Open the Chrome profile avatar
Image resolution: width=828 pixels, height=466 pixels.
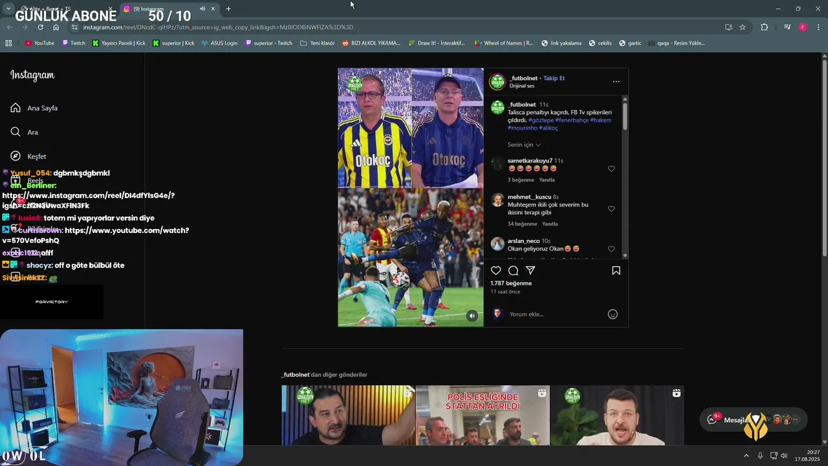(x=803, y=27)
